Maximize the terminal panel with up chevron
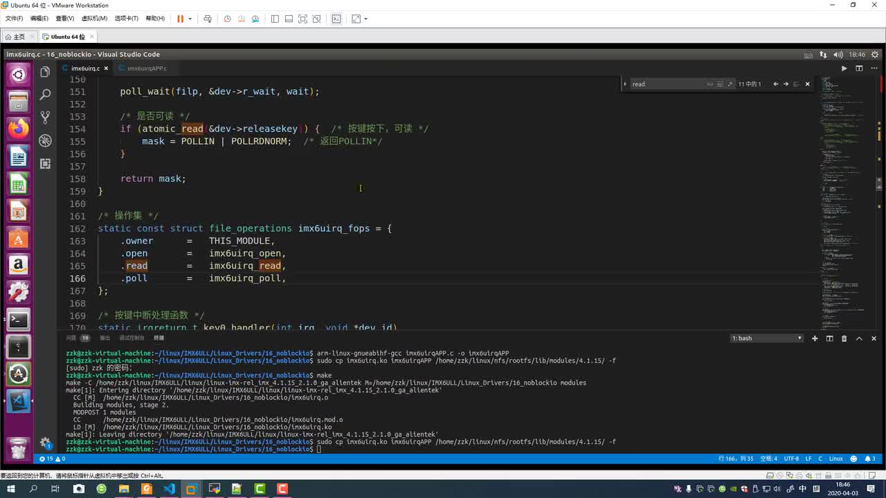The image size is (886, 498). pos(859,338)
